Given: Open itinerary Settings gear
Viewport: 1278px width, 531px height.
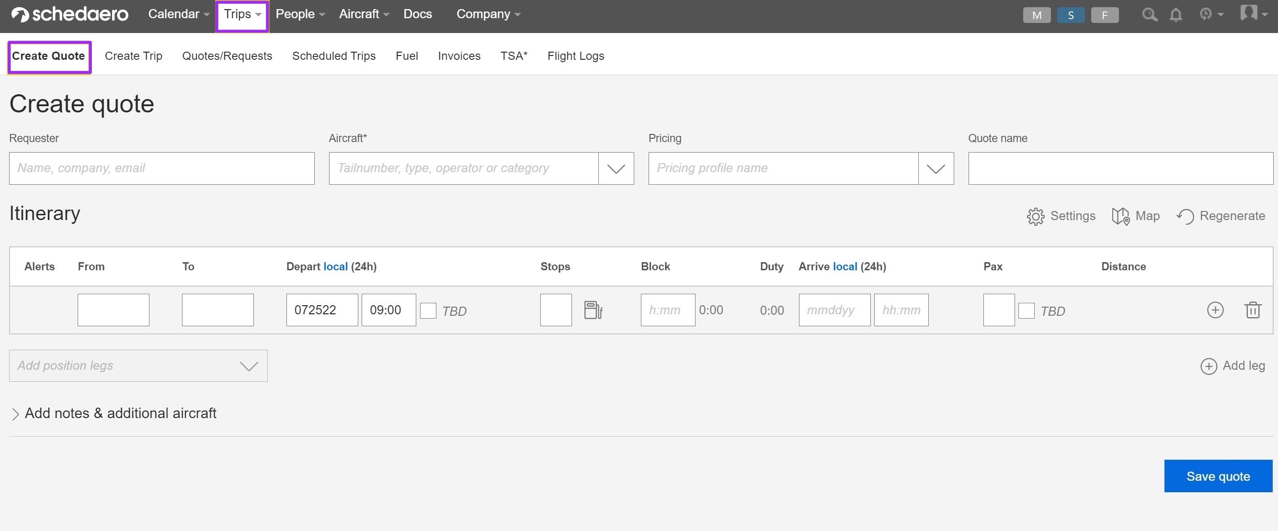Looking at the screenshot, I should point(1061,216).
